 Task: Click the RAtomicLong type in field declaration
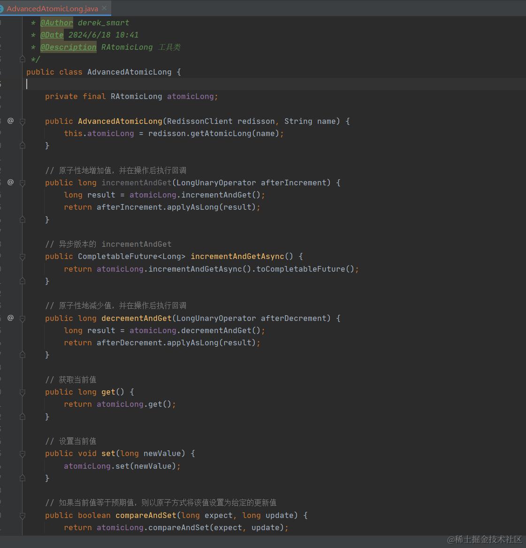point(136,97)
